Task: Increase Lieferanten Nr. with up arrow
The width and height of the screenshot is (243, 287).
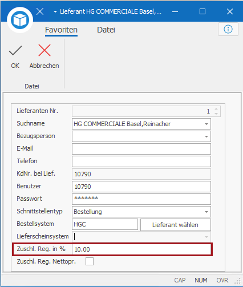Action: point(216,109)
